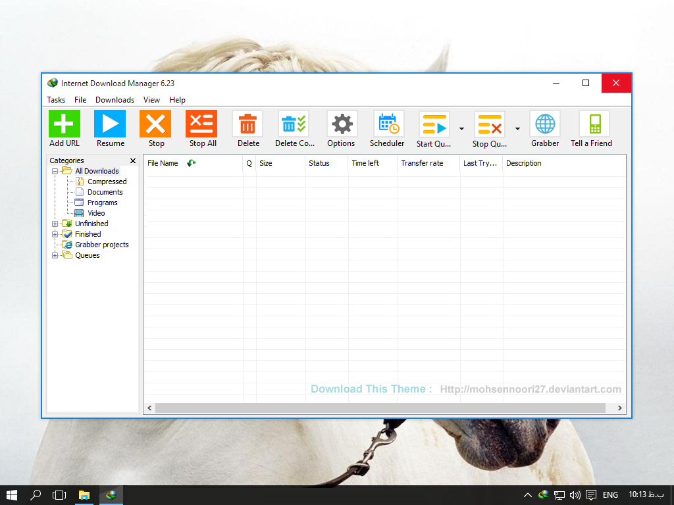
Task: Open File Explorer from the taskbar
Action: [x=84, y=495]
